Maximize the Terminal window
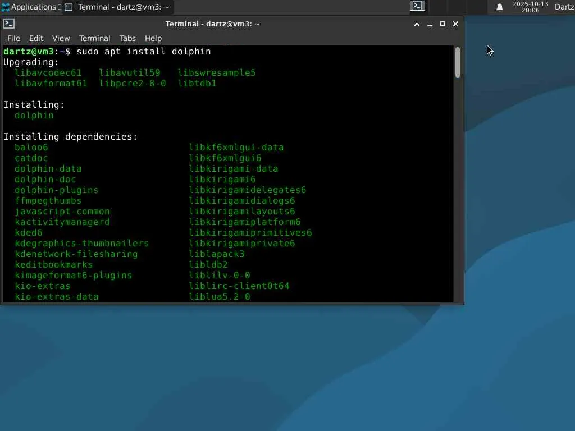 [x=442, y=24]
